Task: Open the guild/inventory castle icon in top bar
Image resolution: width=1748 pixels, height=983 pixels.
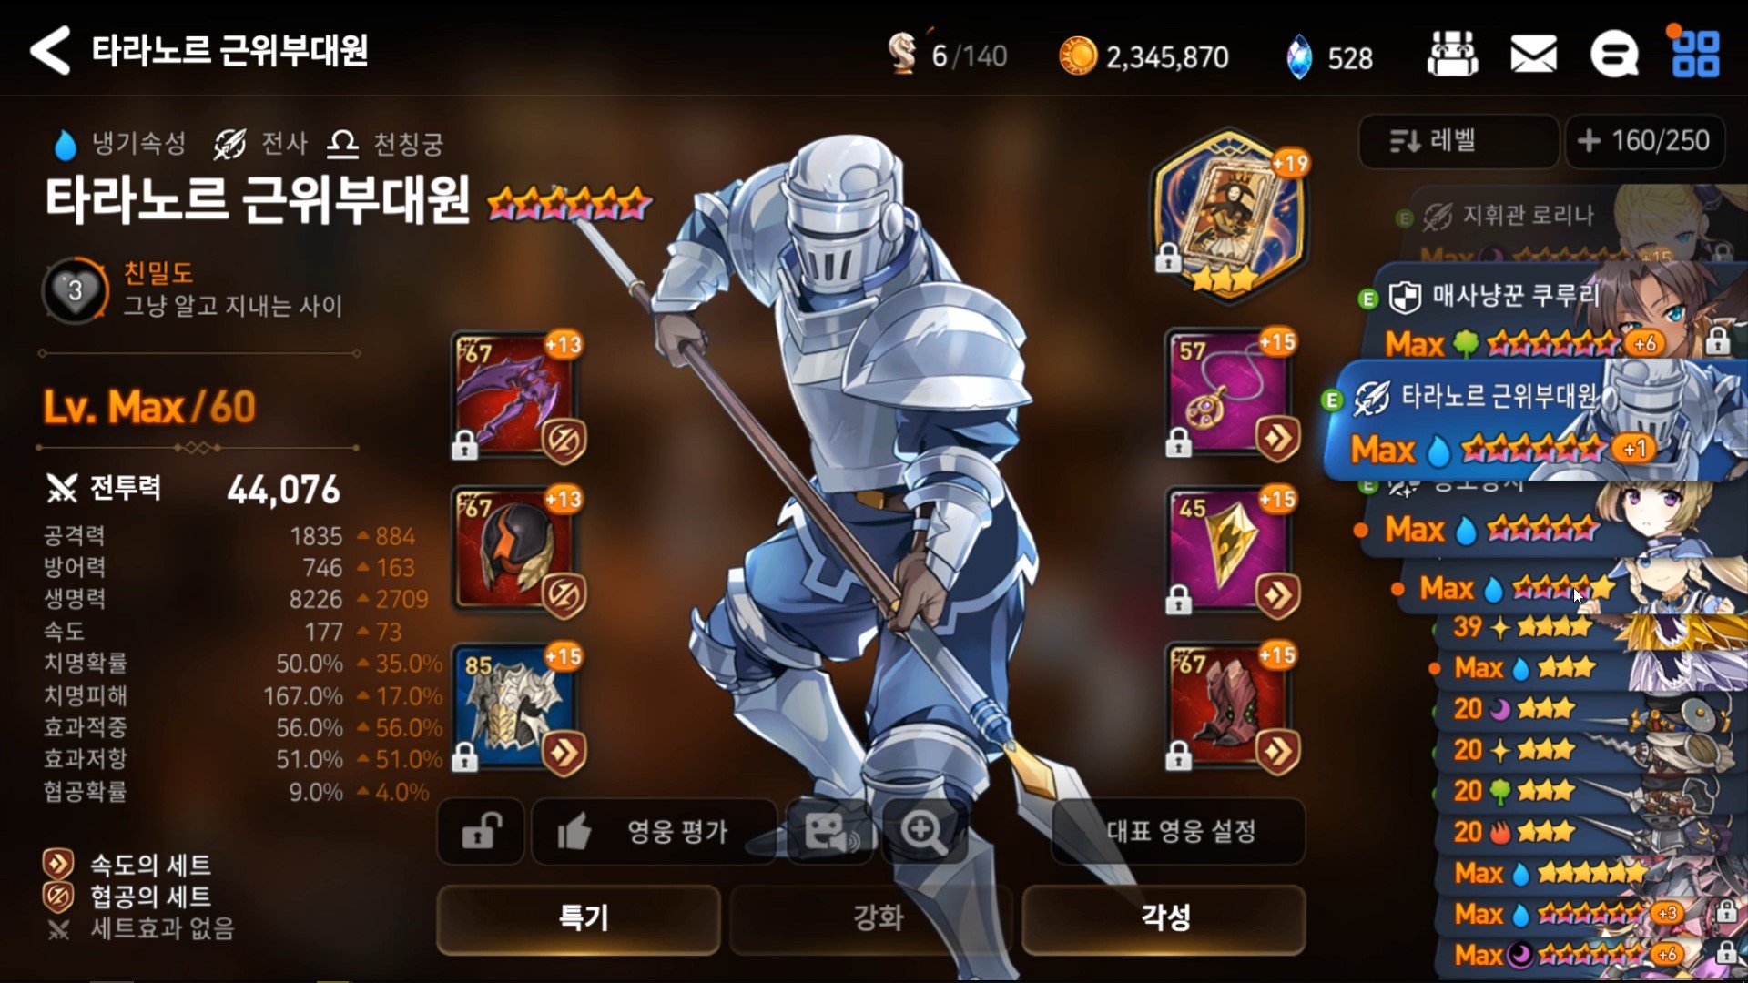Action: [x=1452, y=54]
